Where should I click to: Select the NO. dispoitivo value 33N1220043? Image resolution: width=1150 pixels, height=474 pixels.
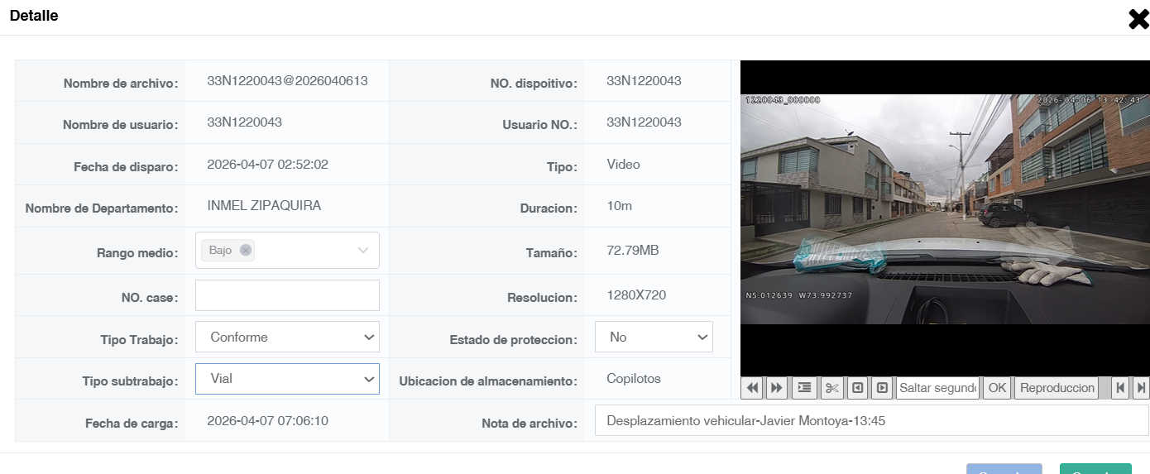644,81
